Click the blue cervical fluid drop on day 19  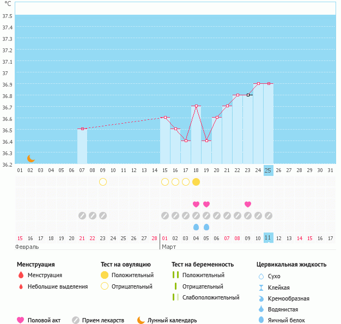(206, 227)
